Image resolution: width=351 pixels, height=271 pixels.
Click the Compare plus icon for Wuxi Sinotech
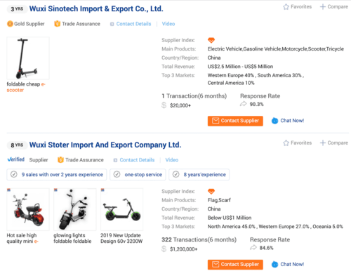coord(323,7)
